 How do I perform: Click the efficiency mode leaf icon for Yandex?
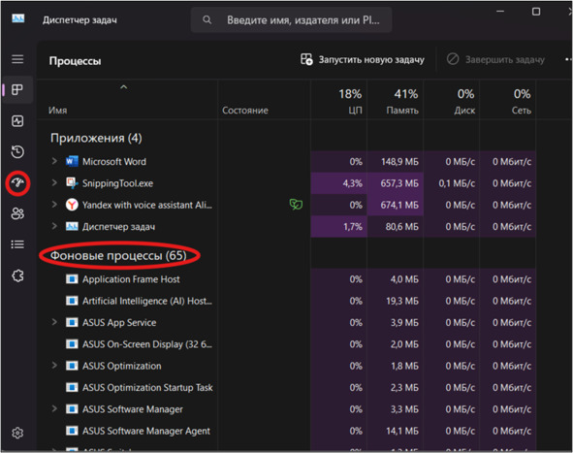296,205
